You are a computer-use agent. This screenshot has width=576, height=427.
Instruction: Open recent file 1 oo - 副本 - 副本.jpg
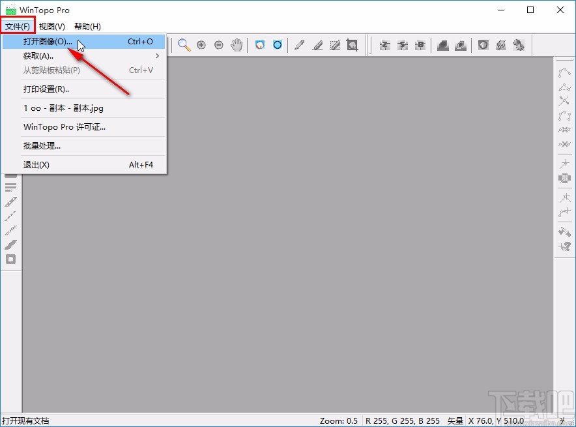click(x=84, y=108)
